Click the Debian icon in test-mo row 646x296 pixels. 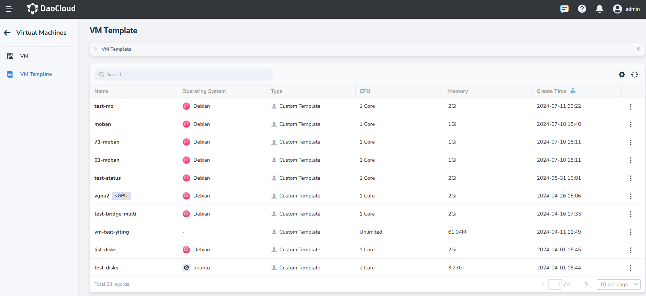[x=186, y=106]
